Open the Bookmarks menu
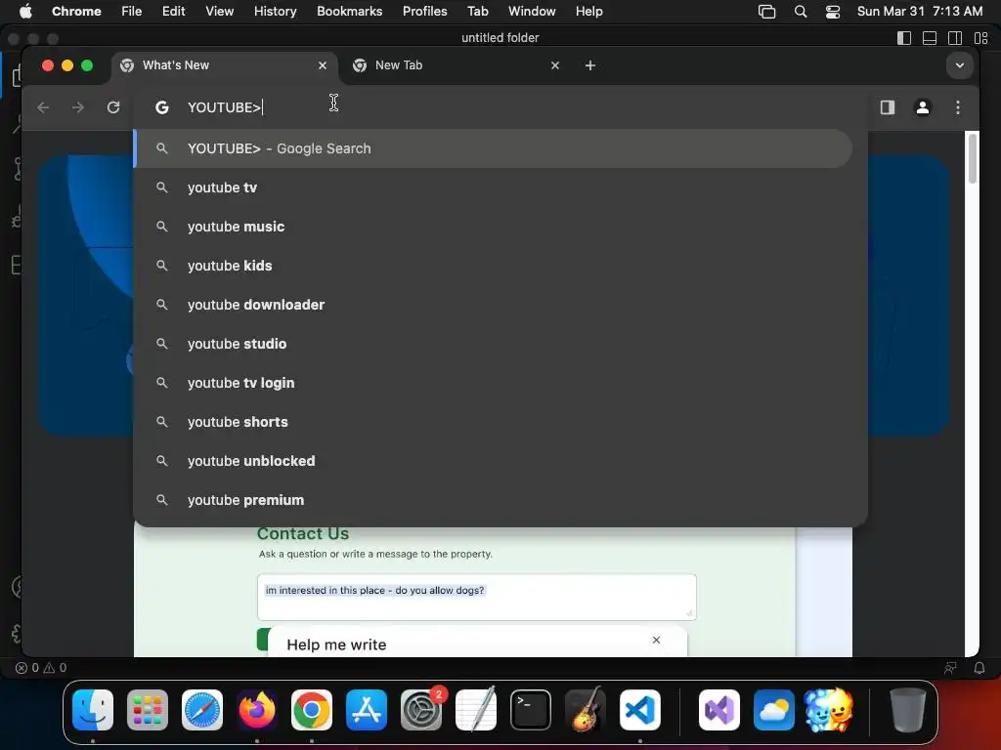Viewport: 1001px width, 750px height. [349, 11]
